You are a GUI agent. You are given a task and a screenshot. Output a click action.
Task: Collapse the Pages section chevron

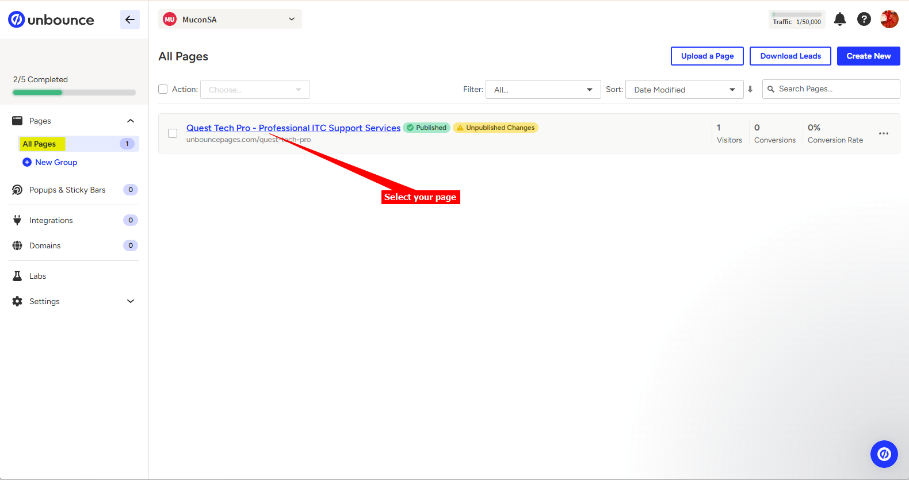pyautogui.click(x=131, y=121)
